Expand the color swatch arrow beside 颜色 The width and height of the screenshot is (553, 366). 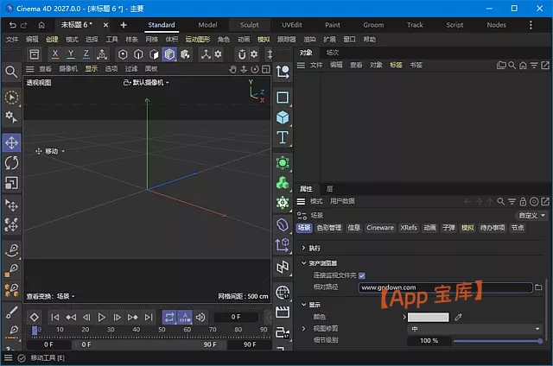click(404, 317)
